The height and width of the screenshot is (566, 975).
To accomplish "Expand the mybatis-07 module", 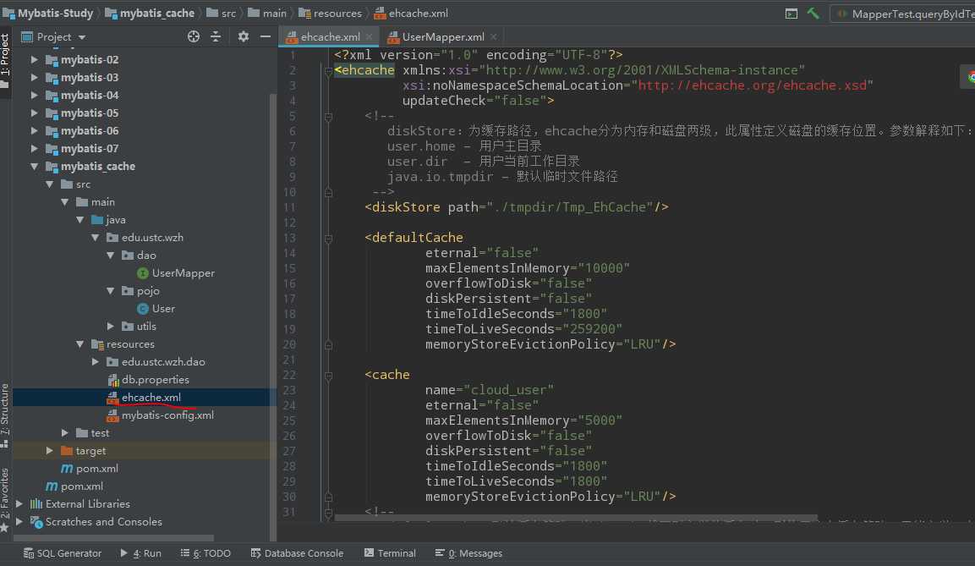I will (34, 149).
